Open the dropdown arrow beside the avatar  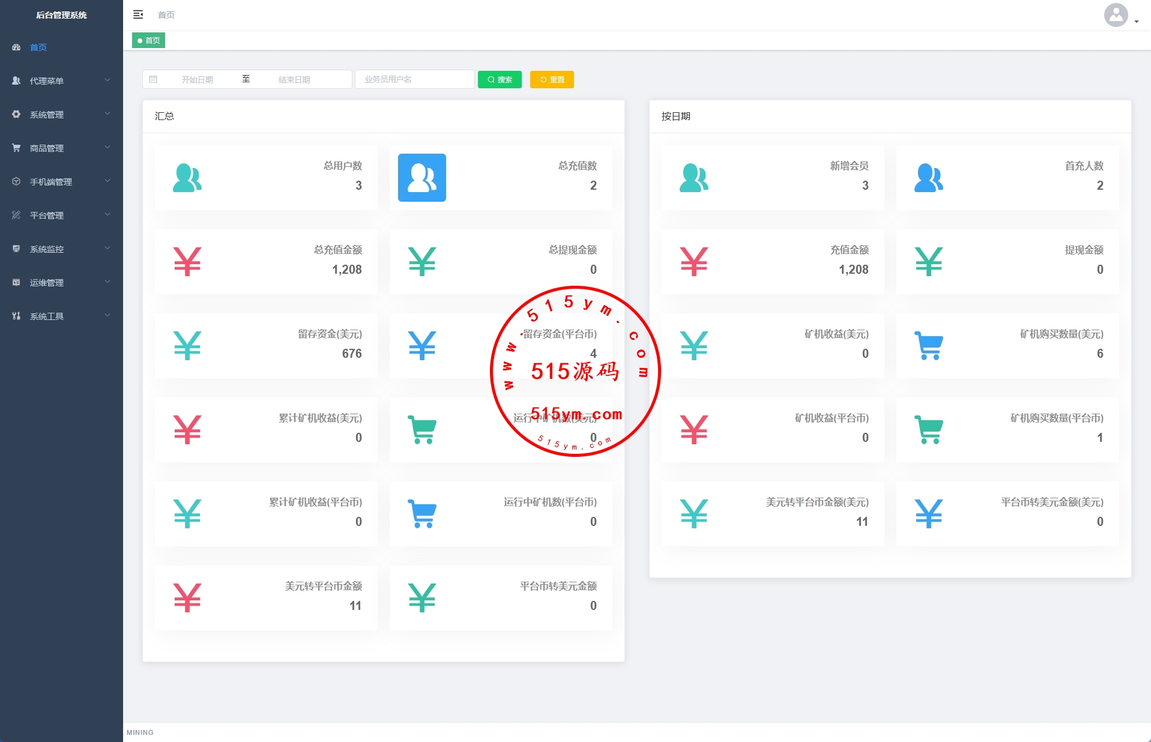click(x=1137, y=22)
